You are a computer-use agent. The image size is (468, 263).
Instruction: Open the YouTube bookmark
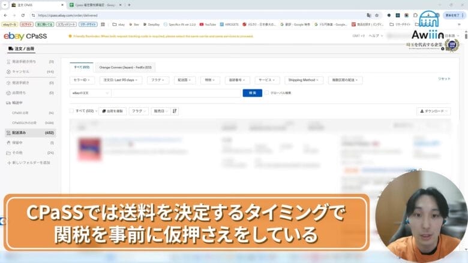click(x=208, y=25)
